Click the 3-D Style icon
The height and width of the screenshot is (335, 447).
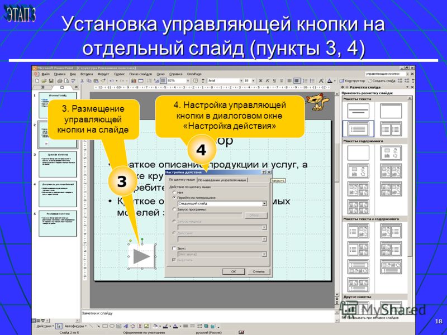213,326
